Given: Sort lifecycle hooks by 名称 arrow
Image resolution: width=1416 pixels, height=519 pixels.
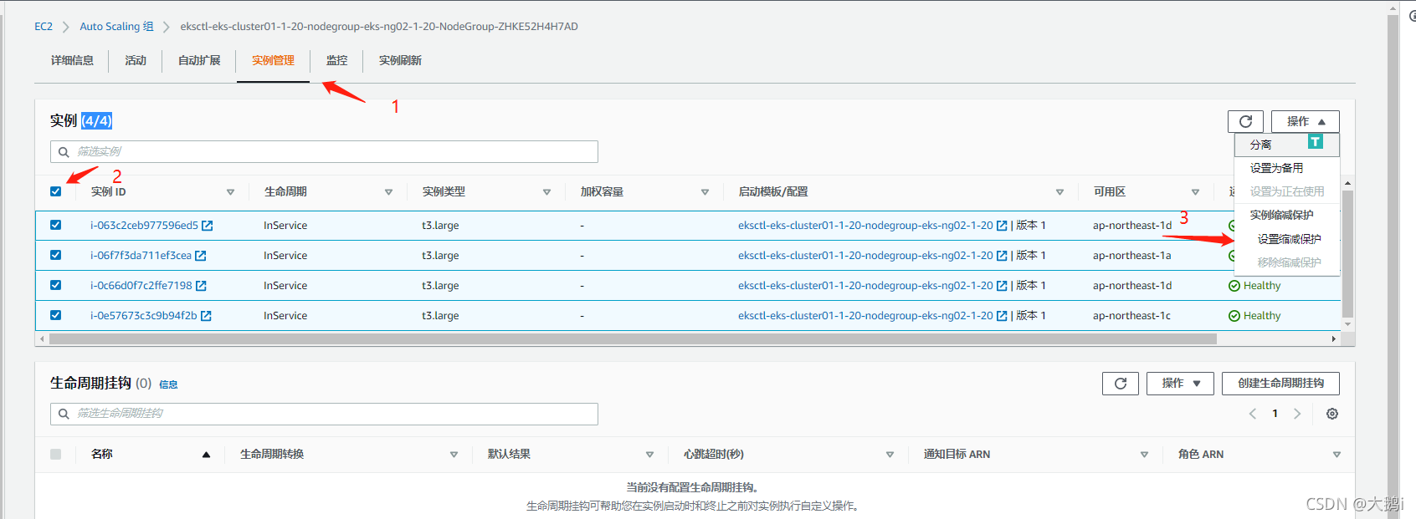Looking at the screenshot, I should pos(206,455).
